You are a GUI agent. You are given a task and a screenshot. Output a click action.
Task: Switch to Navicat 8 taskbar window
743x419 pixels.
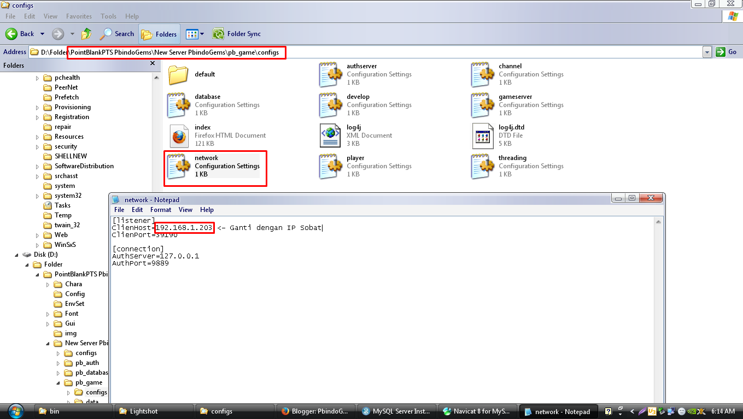coord(477,411)
